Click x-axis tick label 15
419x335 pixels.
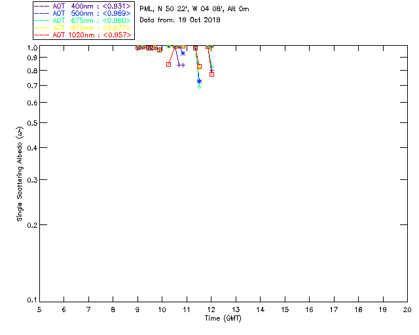pyautogui.click(x=285, y=309)
